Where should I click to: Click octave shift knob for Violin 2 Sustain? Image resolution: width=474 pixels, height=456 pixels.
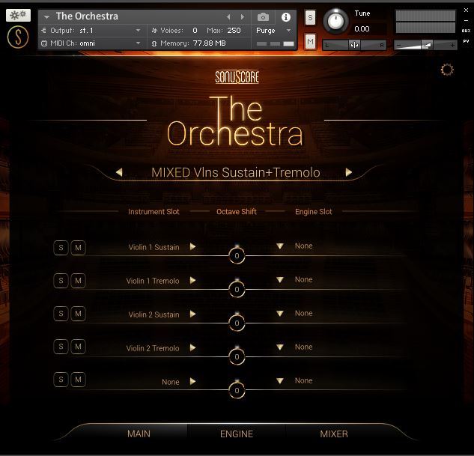[x=237, y=323]
